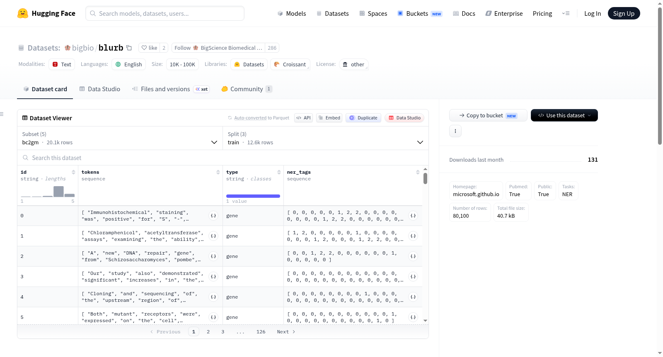Viewport: 663px width, 357px height.
Task: Expand the Use this dataset menu
Action: point(564,115)
